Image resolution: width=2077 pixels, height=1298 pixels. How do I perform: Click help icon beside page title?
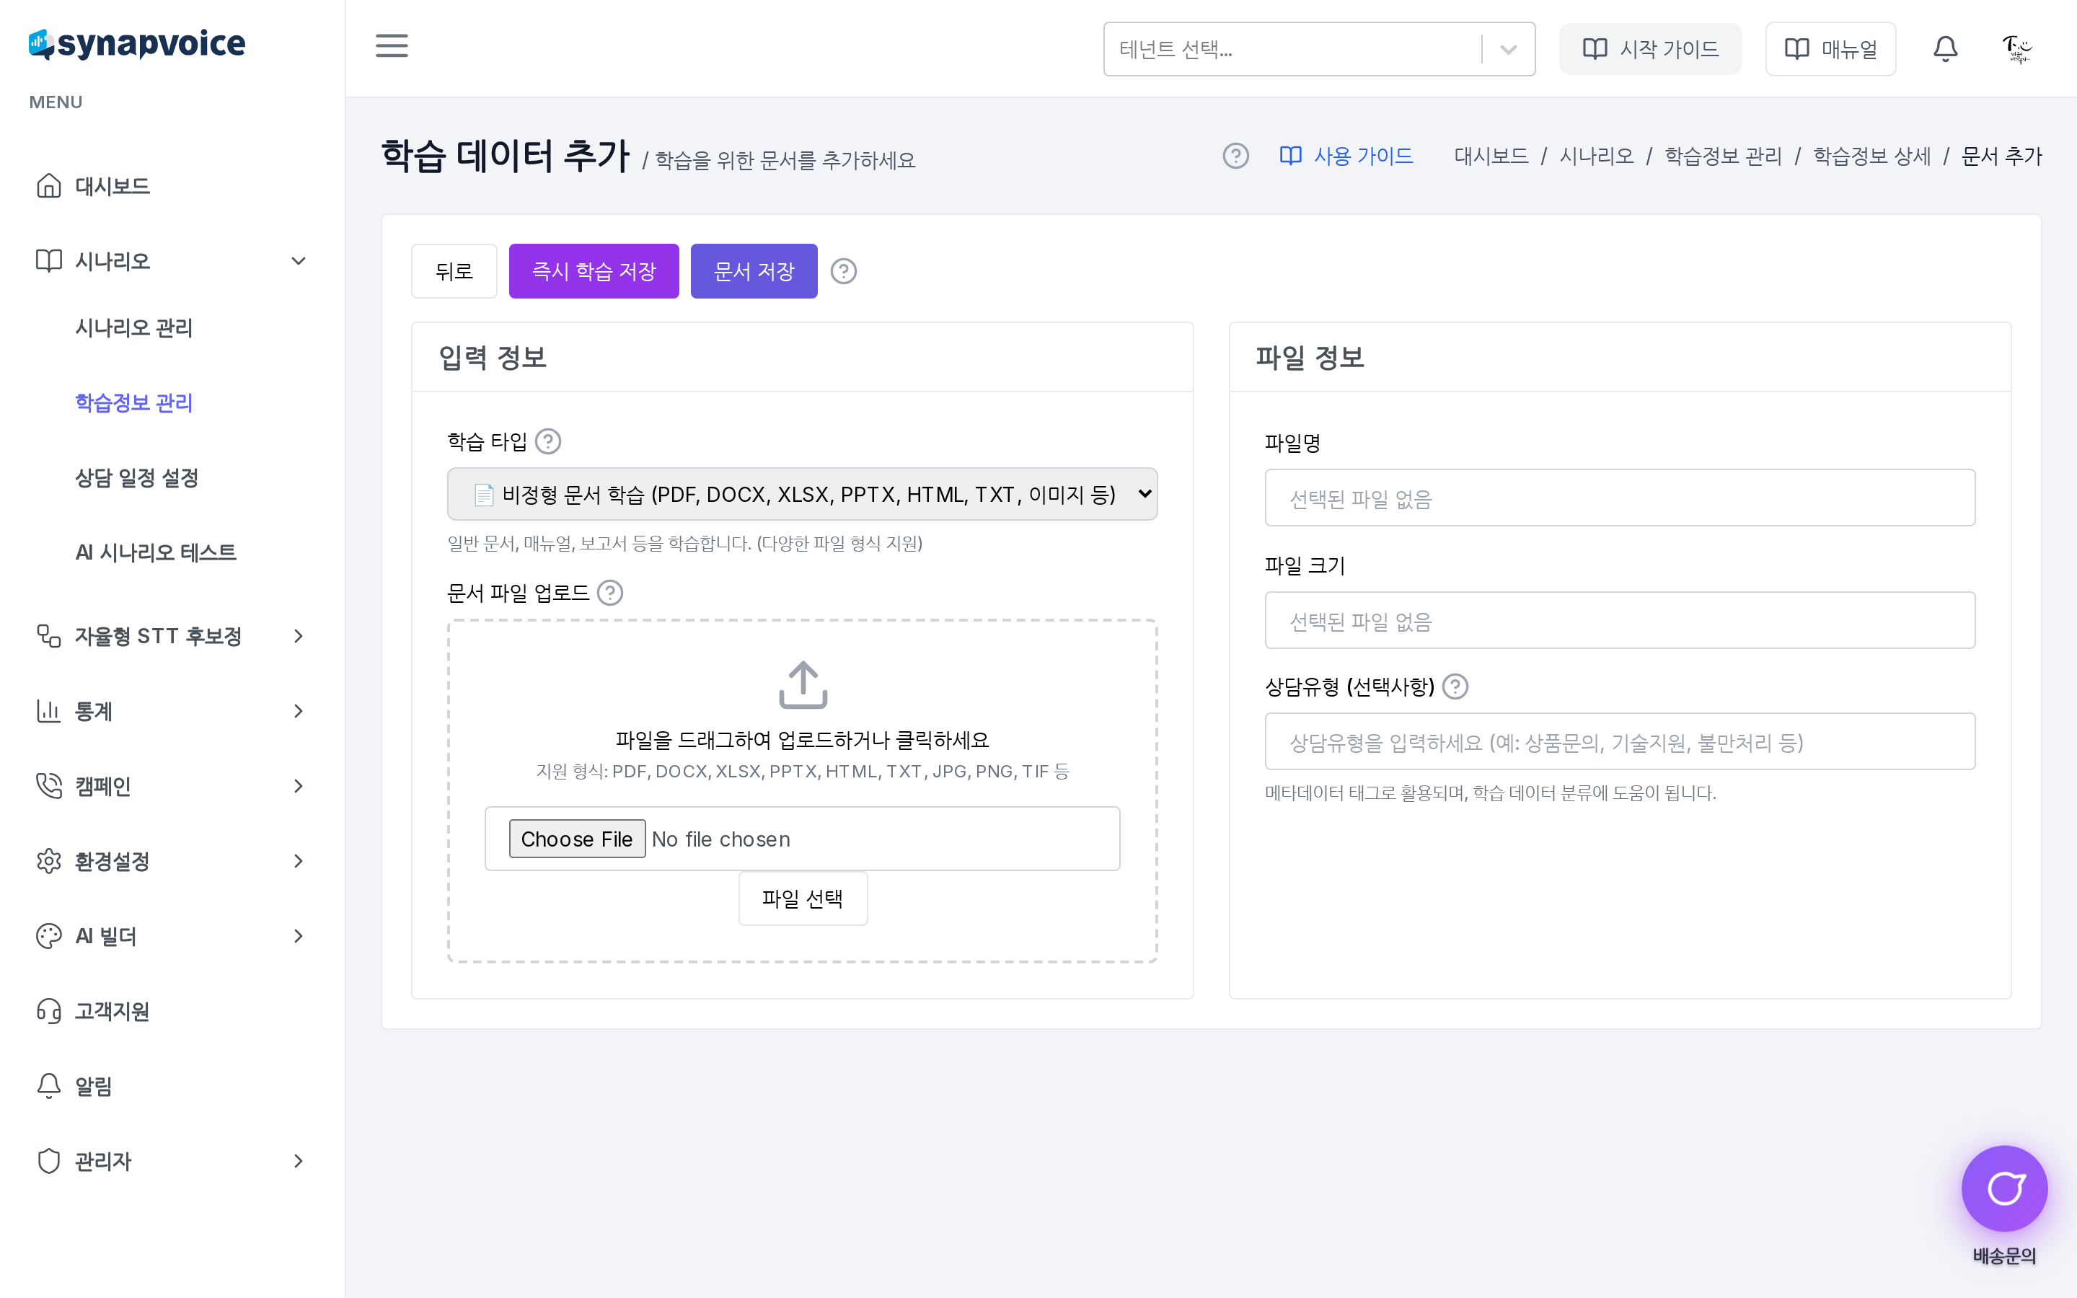click(1235, 156)
